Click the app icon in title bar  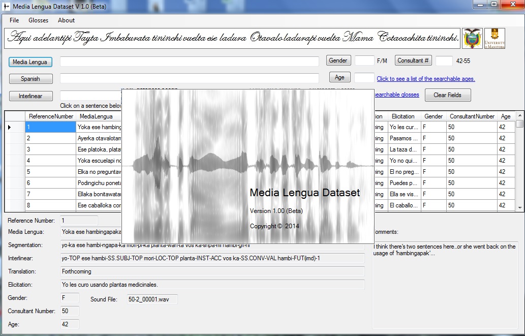pyautogui.click(x=6, y=6)
